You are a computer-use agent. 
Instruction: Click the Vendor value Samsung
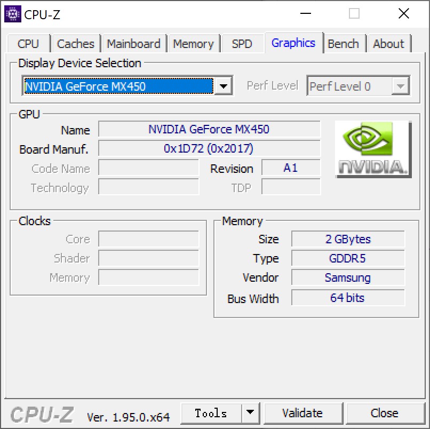point(348,277)
